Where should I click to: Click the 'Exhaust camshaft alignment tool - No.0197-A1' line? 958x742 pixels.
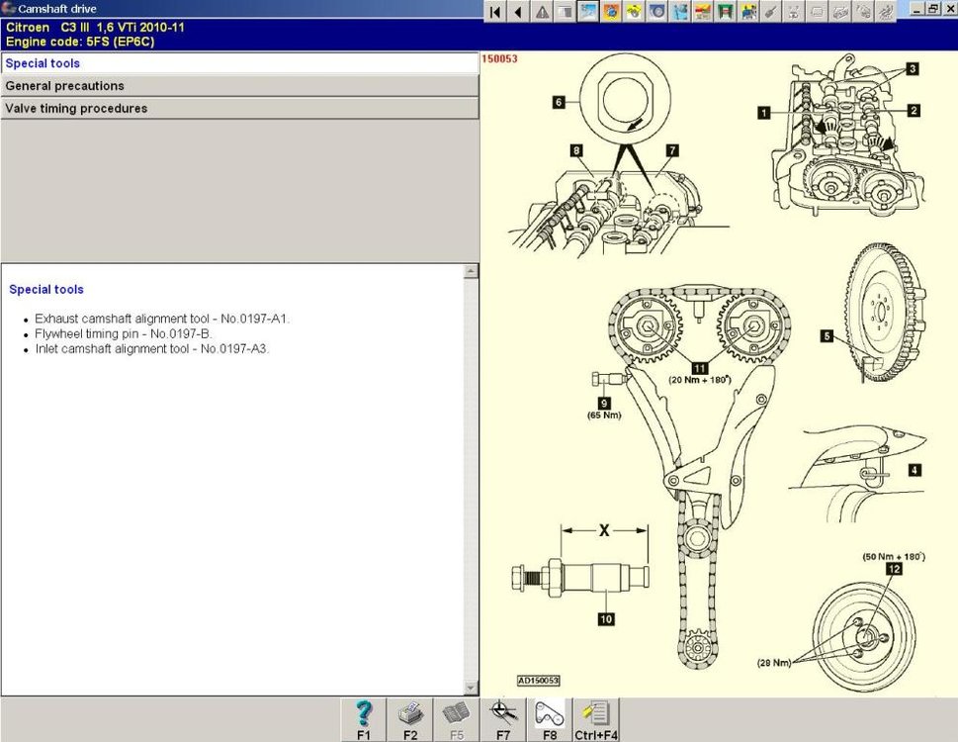point(162,319)
